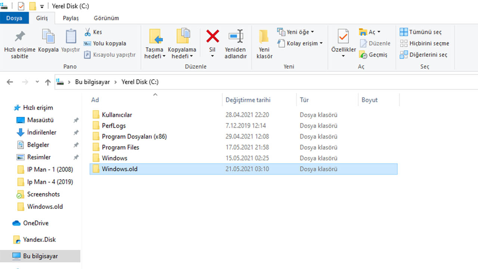The image size is (478, 269).
Task: Click Diğerlerini seç to invert selection
Action: point(423,55)
